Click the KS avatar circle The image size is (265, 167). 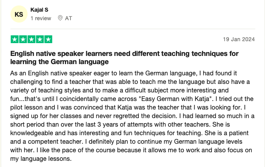(19, 14)
